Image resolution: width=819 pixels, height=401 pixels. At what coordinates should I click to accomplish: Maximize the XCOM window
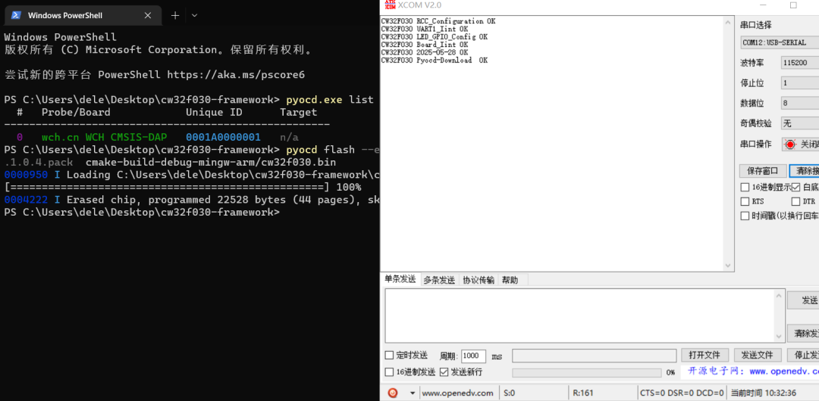(x=793, y=5)
